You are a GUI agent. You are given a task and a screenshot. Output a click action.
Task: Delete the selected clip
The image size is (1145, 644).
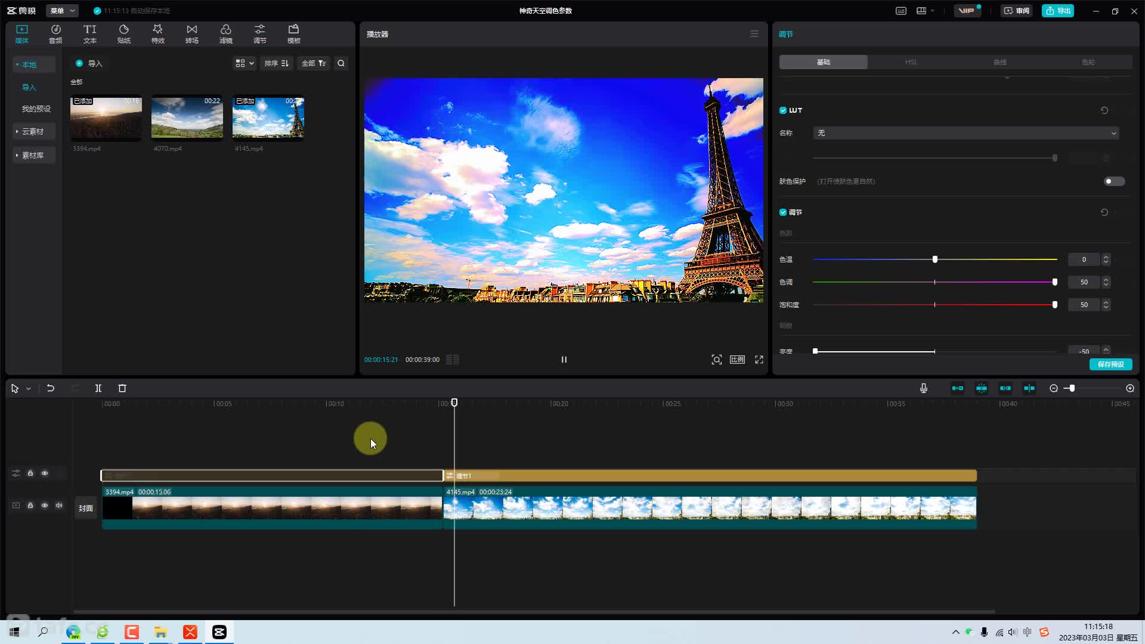pyautogui.click(x=122, y=388)
